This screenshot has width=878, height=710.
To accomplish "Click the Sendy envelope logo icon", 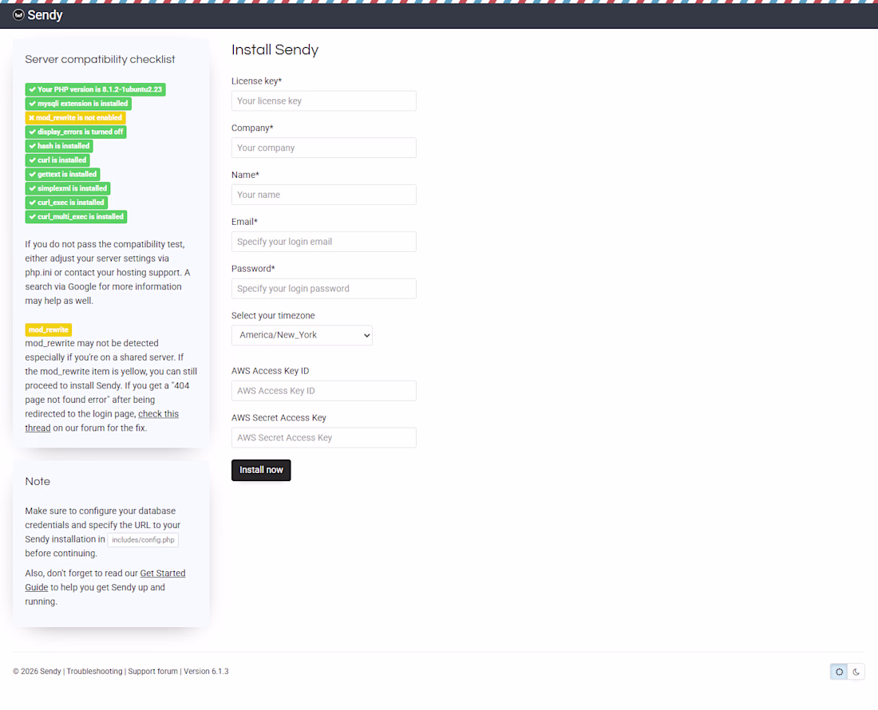I will [x=18, y=15].
